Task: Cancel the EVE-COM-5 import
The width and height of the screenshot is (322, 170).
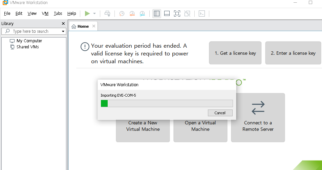Action: click(x=220, y=113)
